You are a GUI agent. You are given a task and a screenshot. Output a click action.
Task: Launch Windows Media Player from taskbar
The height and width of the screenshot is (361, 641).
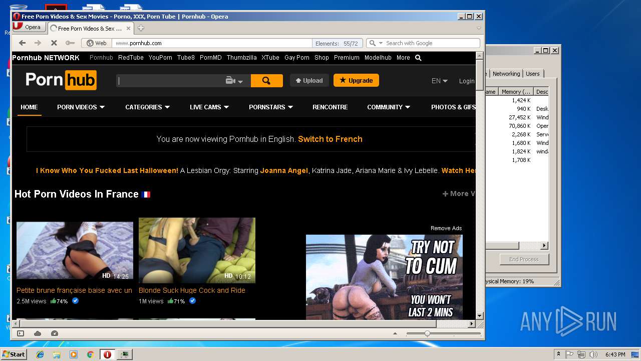click(74, 354)
